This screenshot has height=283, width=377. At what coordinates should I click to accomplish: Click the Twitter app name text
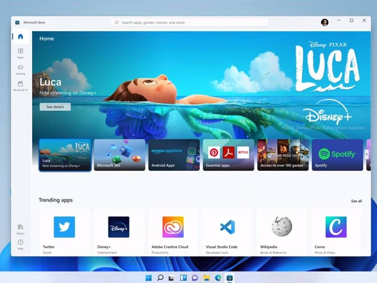pos(49,247)
